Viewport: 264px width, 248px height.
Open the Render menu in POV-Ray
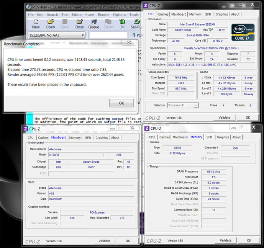tap(104, 15)
